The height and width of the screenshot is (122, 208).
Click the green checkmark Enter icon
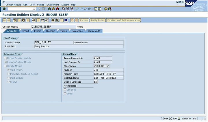click(4, 9)
